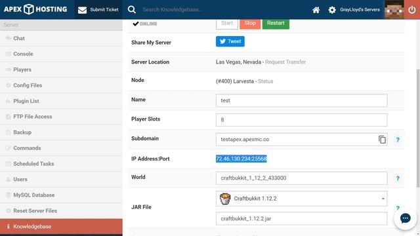
Task: Click the Scheduled Tasks sidebar icon
Action: (9, 164)
